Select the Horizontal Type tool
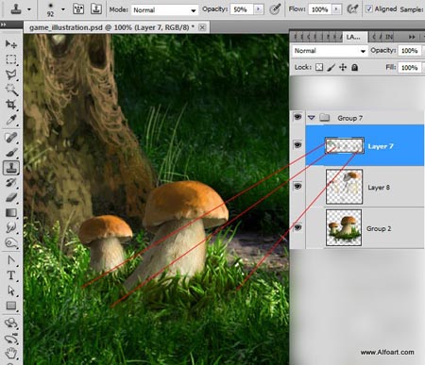Viewport: 425px width, 365px height. (x=11, y=275)
